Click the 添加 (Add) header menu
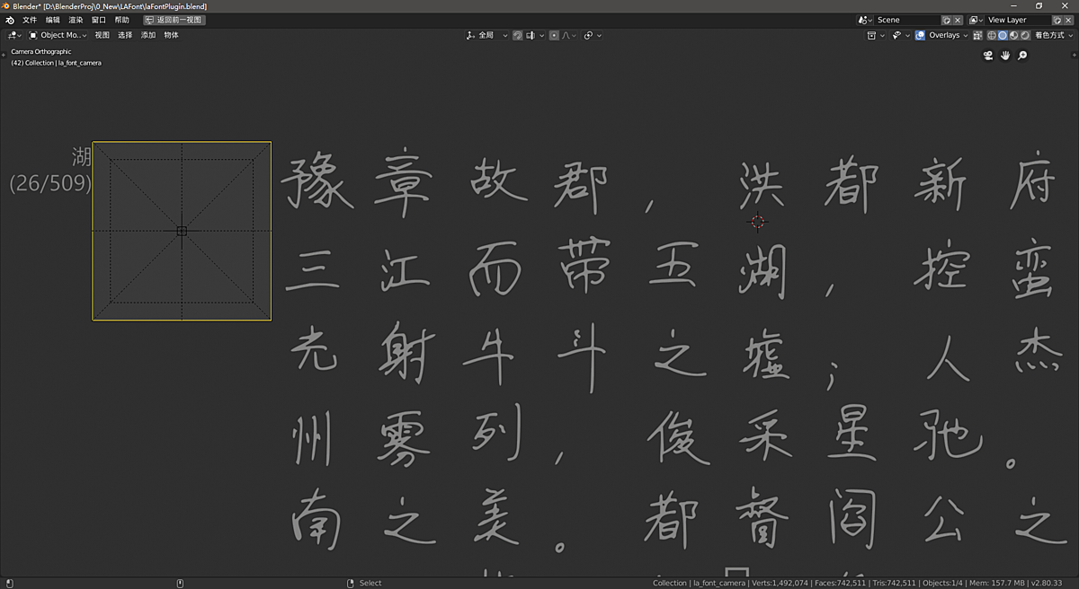1079x589 pixels. pyautogui.click(x=148, y=35)
